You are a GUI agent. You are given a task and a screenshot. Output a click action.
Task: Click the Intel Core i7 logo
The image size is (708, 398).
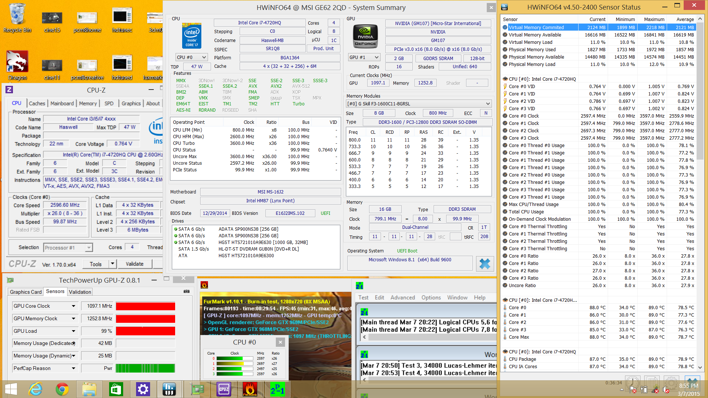[x=192, y=36]
